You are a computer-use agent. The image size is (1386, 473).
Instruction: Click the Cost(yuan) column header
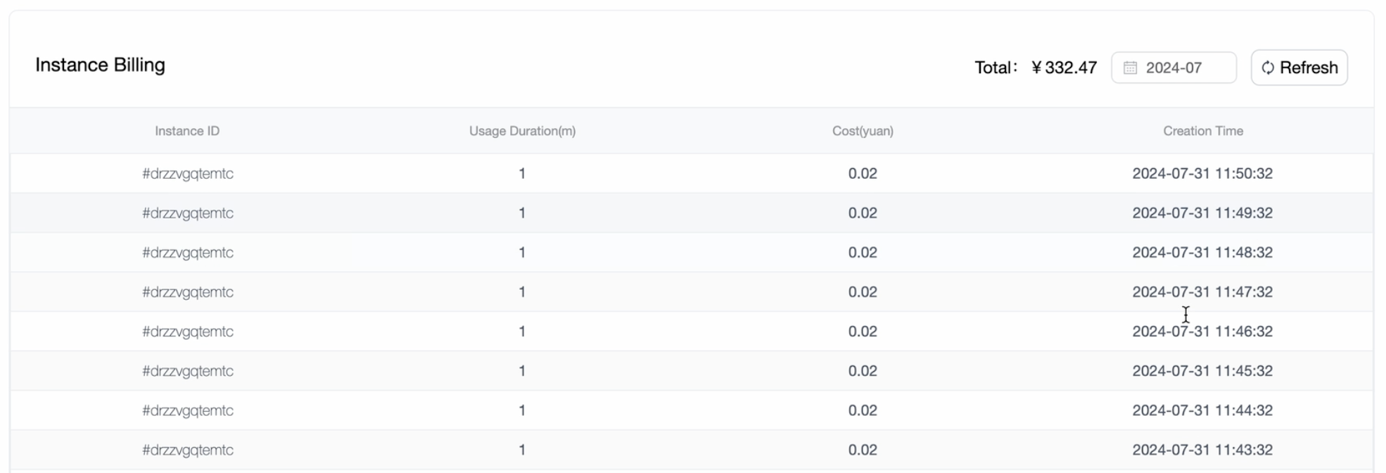tap(863, 131)
